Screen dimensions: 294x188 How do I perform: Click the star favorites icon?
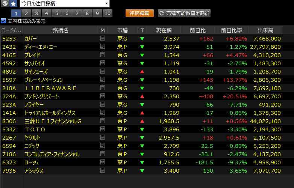point(13,3)
